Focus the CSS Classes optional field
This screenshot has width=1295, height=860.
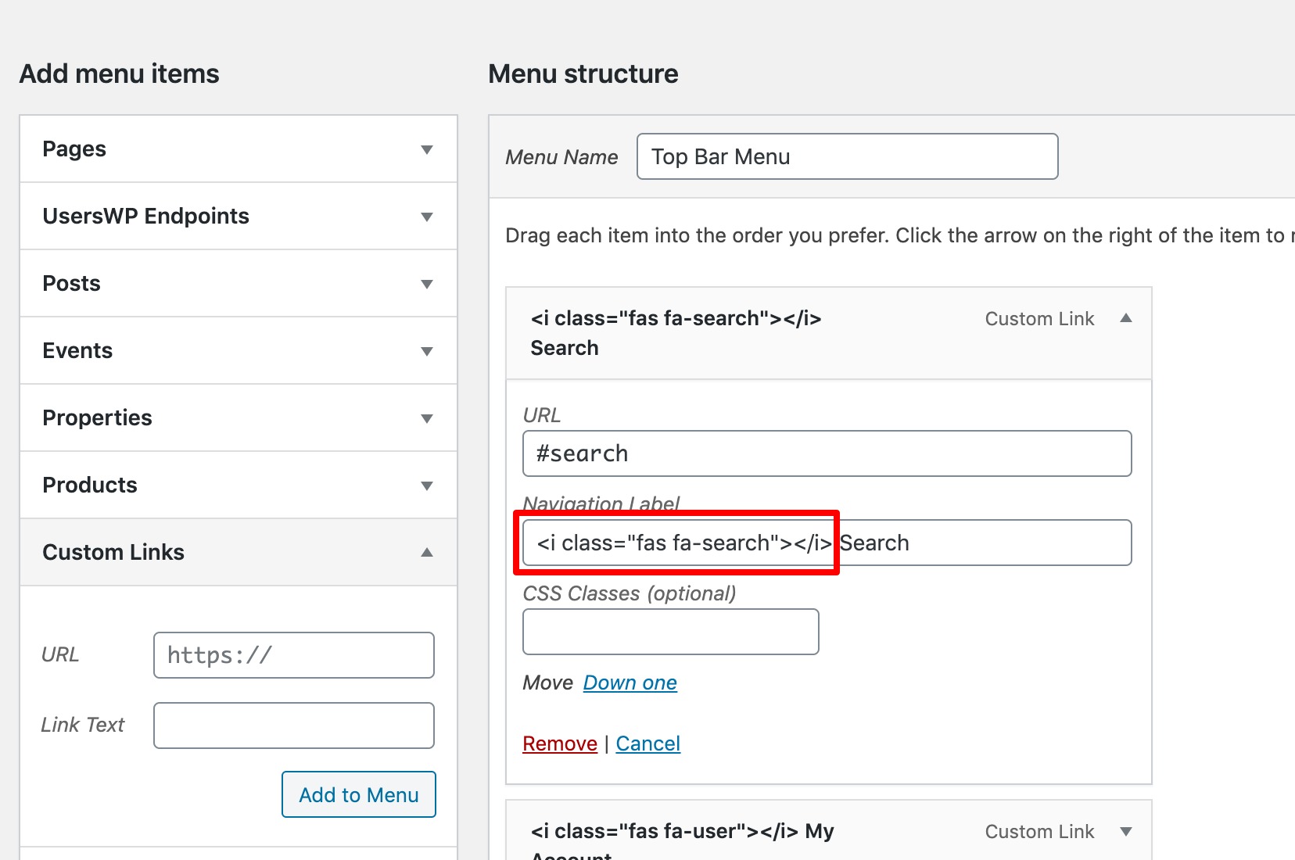(670, 632)
